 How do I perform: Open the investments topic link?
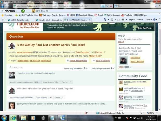pos(23,61)
